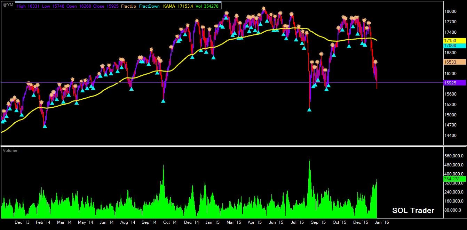Click the 560,000.0 volume axis label
The width and height of the screenshot is (467, 230).
pyautogui.click(x=454, y=156)
